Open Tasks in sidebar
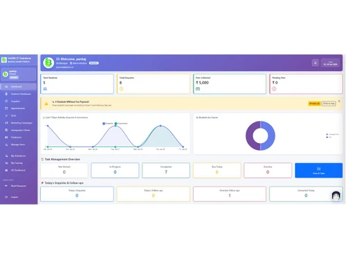 point(19,115)
